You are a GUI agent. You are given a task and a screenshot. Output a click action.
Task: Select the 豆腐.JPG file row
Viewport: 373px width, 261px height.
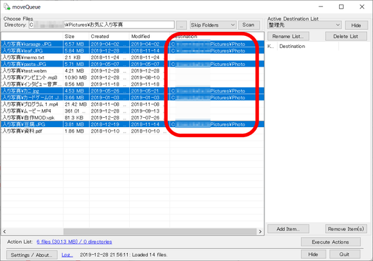[x=133, y=125]
